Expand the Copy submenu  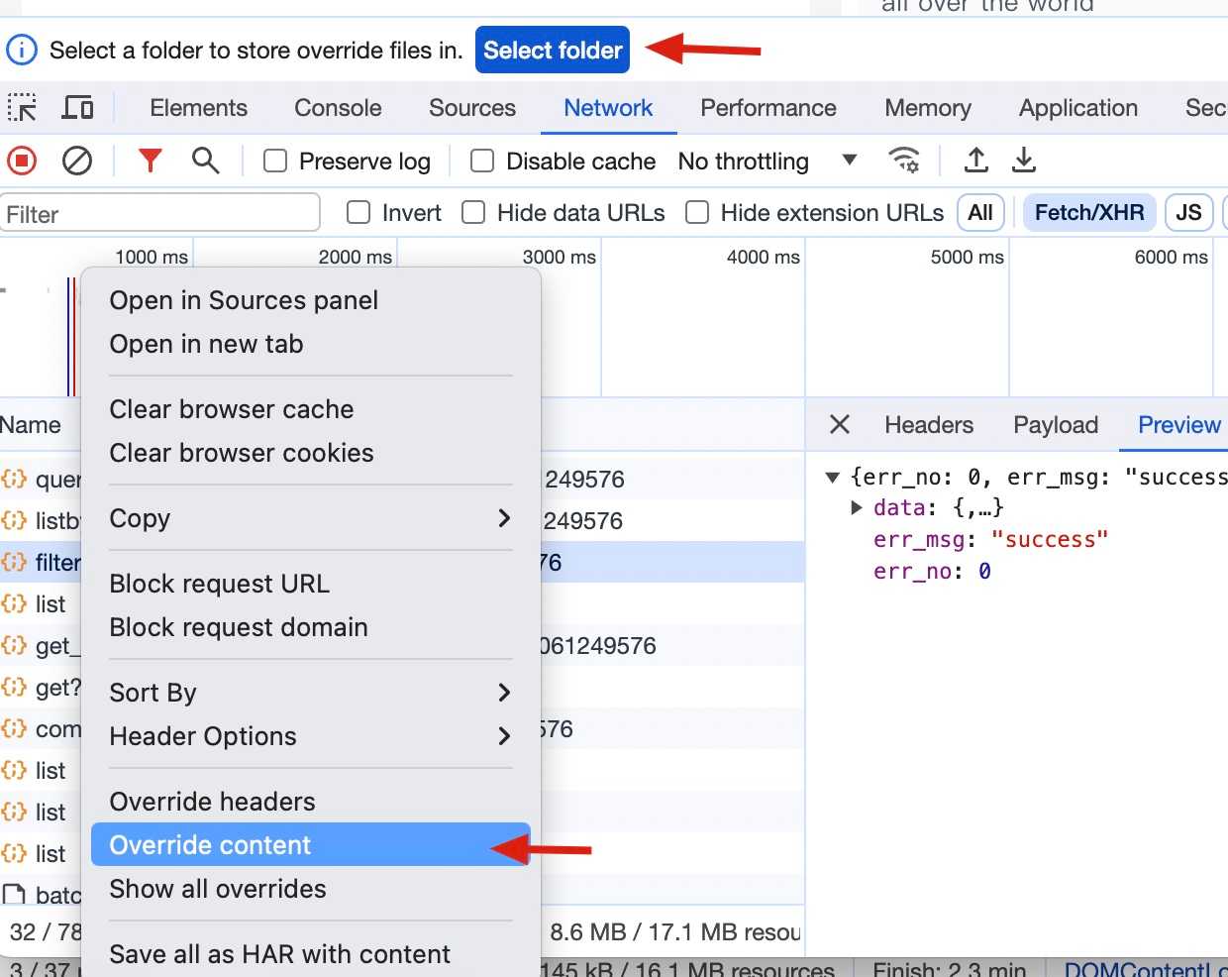point(310,518)
